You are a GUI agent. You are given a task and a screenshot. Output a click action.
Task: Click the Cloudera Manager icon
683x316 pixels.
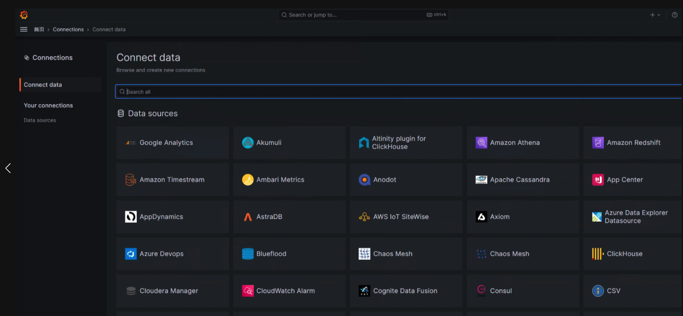131,291
